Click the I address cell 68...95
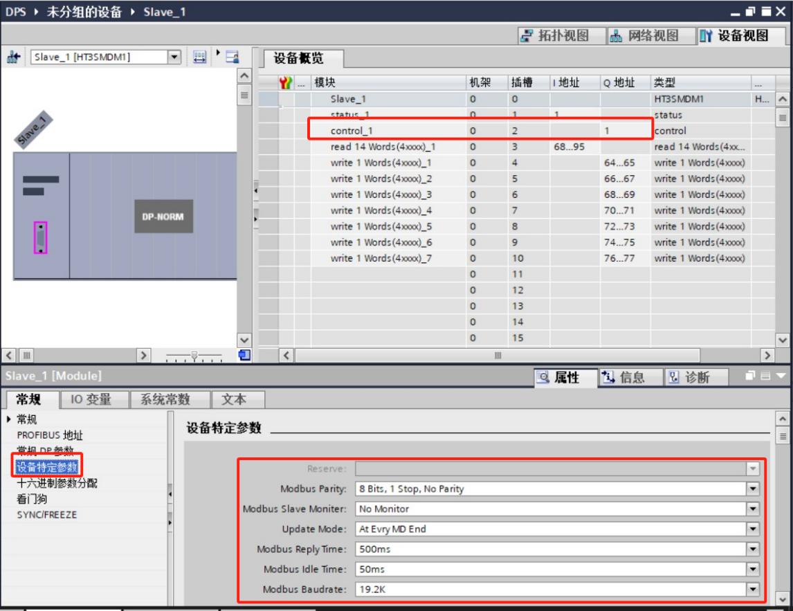This screenshot has width=793, height=611. point(574,147)
